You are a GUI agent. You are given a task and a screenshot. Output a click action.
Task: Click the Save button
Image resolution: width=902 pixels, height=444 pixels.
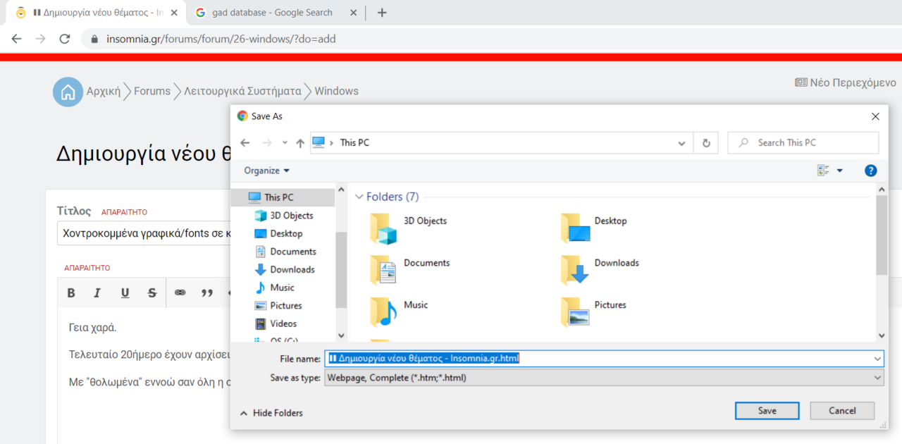(x=767, y=411)
